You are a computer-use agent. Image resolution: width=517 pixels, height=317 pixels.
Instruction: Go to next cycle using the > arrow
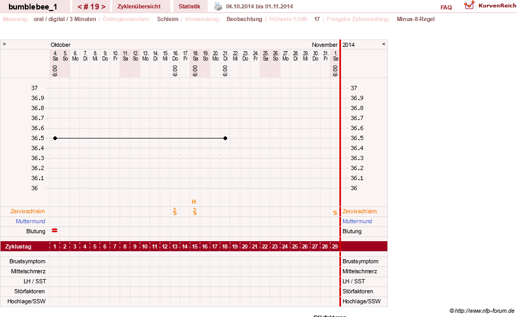pos(103,7)
